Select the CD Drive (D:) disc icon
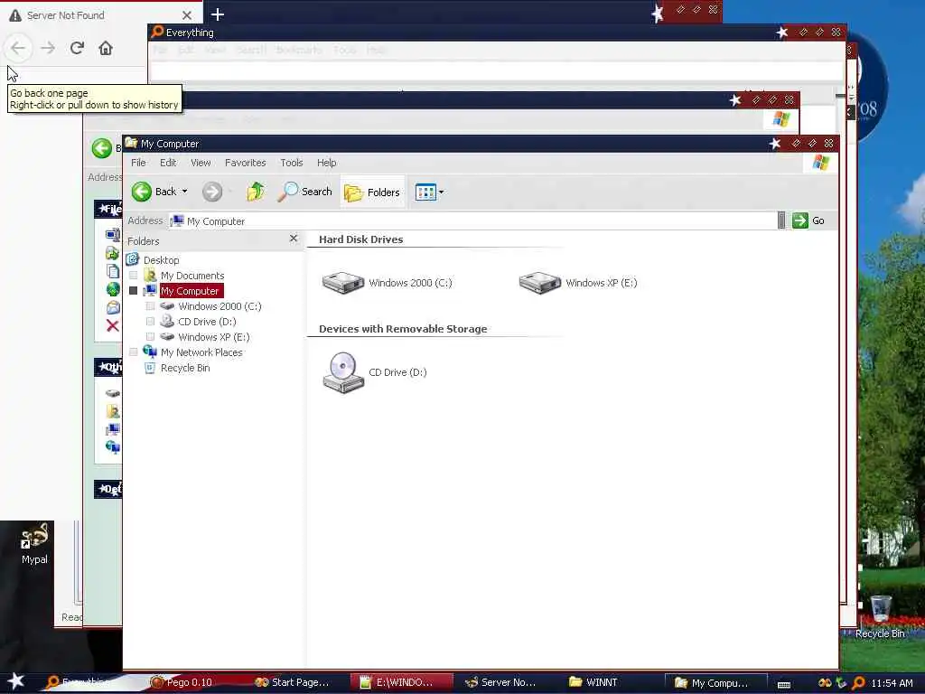The width and height of the screenshot is (925, 694). click(x=343, y=371)
